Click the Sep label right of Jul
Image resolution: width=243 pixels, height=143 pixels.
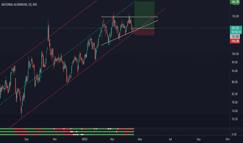tap(198, 139)
